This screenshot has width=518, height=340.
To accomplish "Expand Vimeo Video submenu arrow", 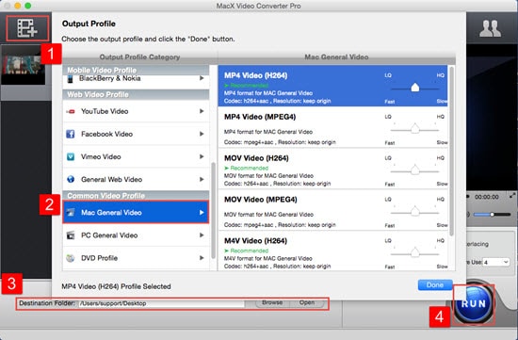I will [202, 156].
